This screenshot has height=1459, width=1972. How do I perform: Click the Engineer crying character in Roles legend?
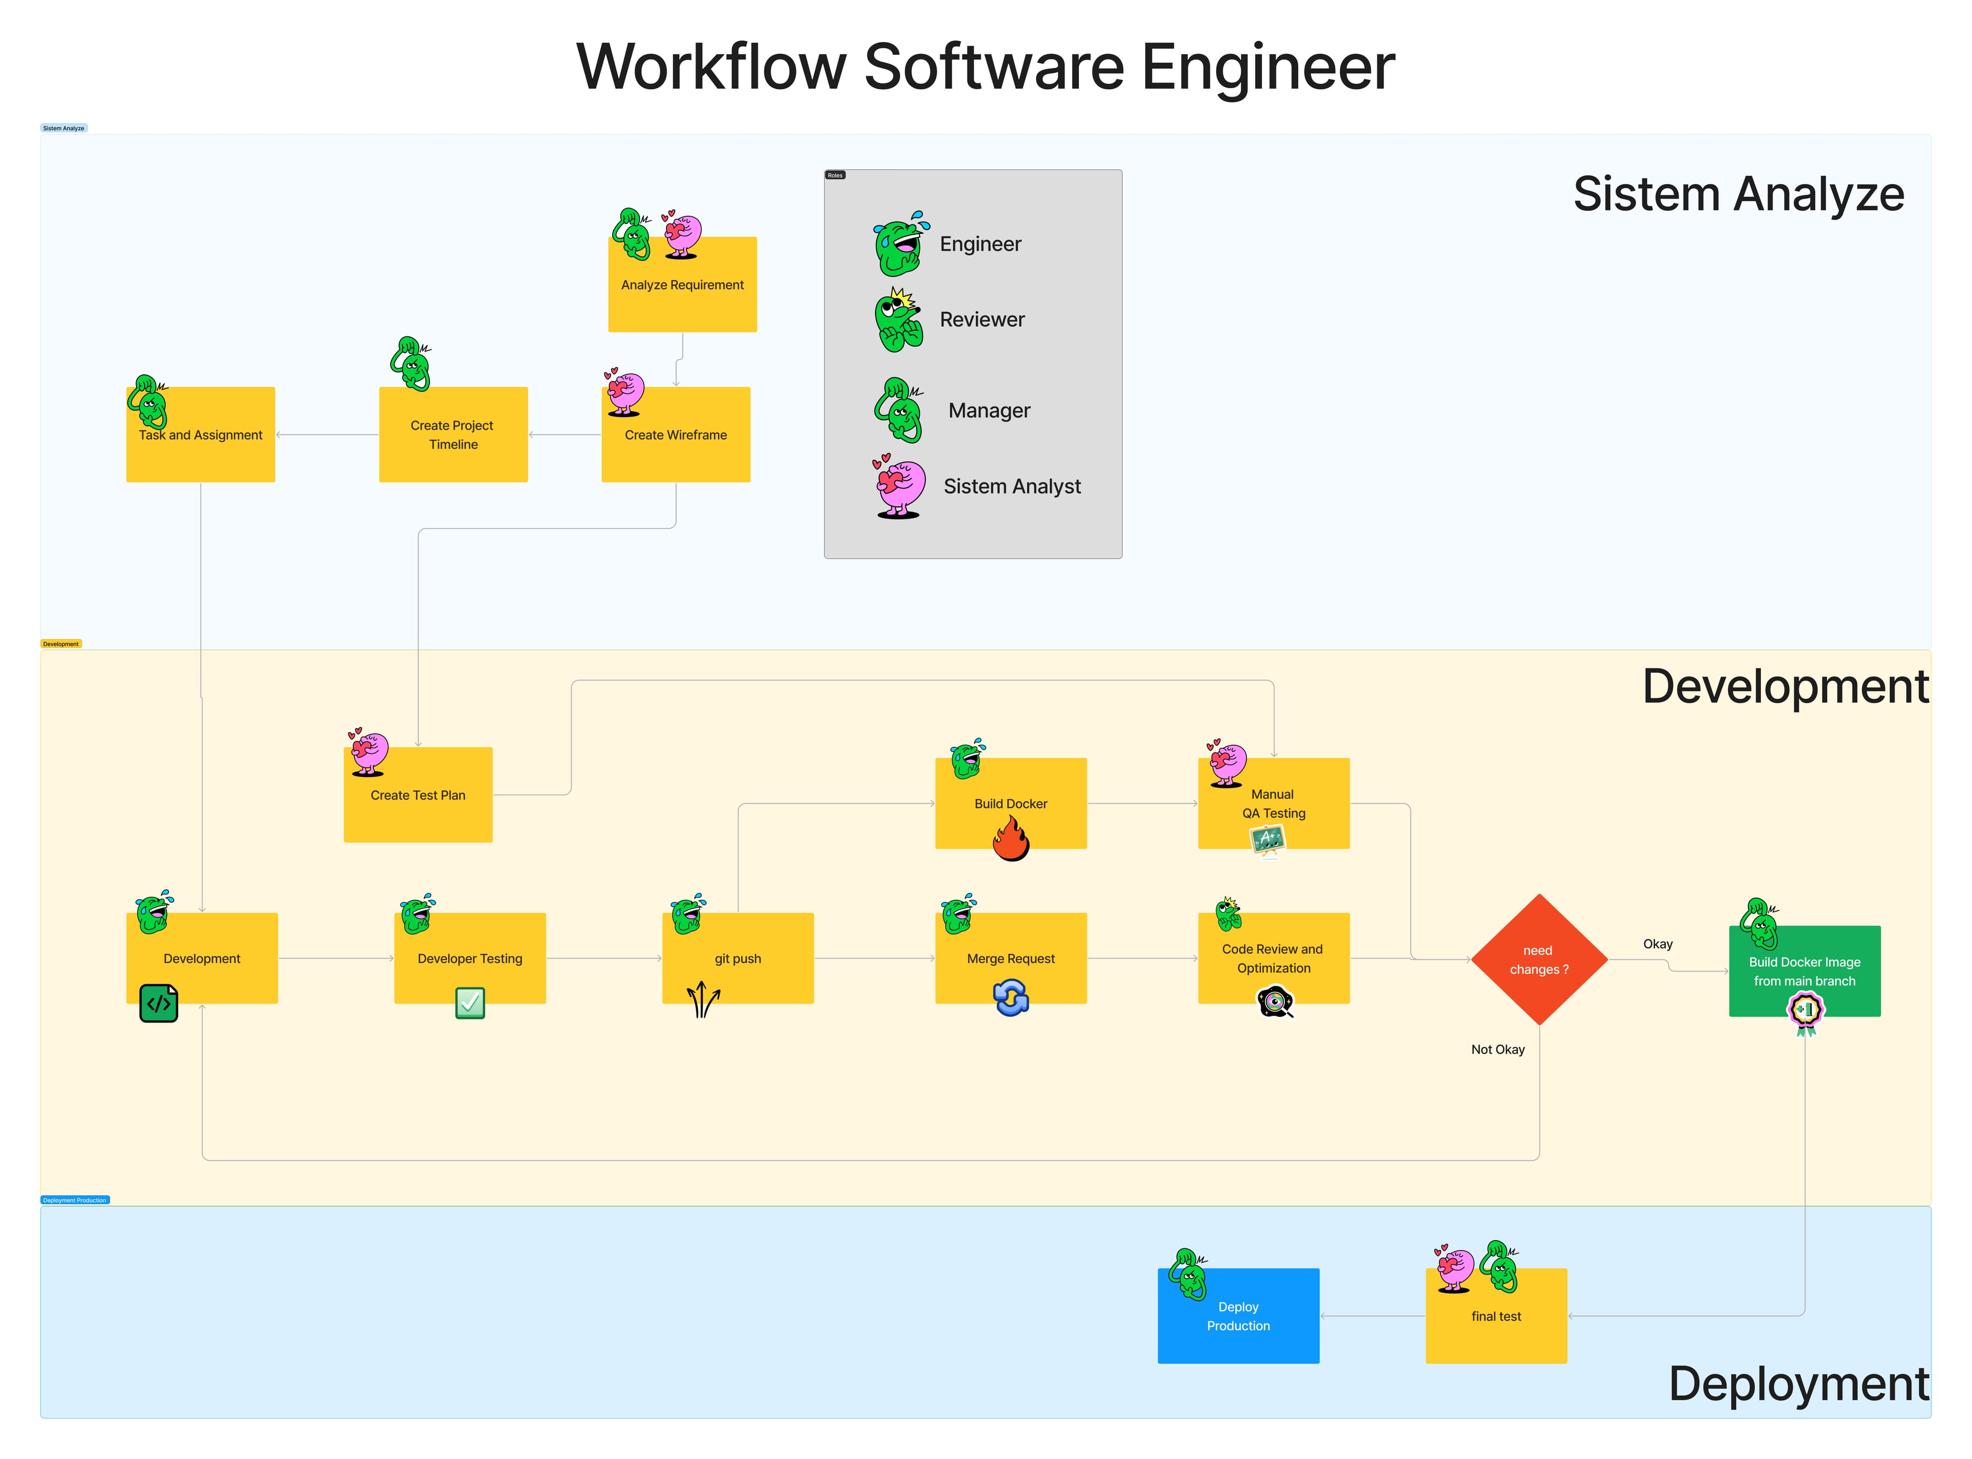click(902, 244)
